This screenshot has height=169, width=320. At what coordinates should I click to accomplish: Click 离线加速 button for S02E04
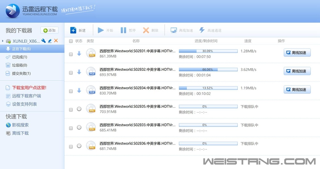coord(297,89)
